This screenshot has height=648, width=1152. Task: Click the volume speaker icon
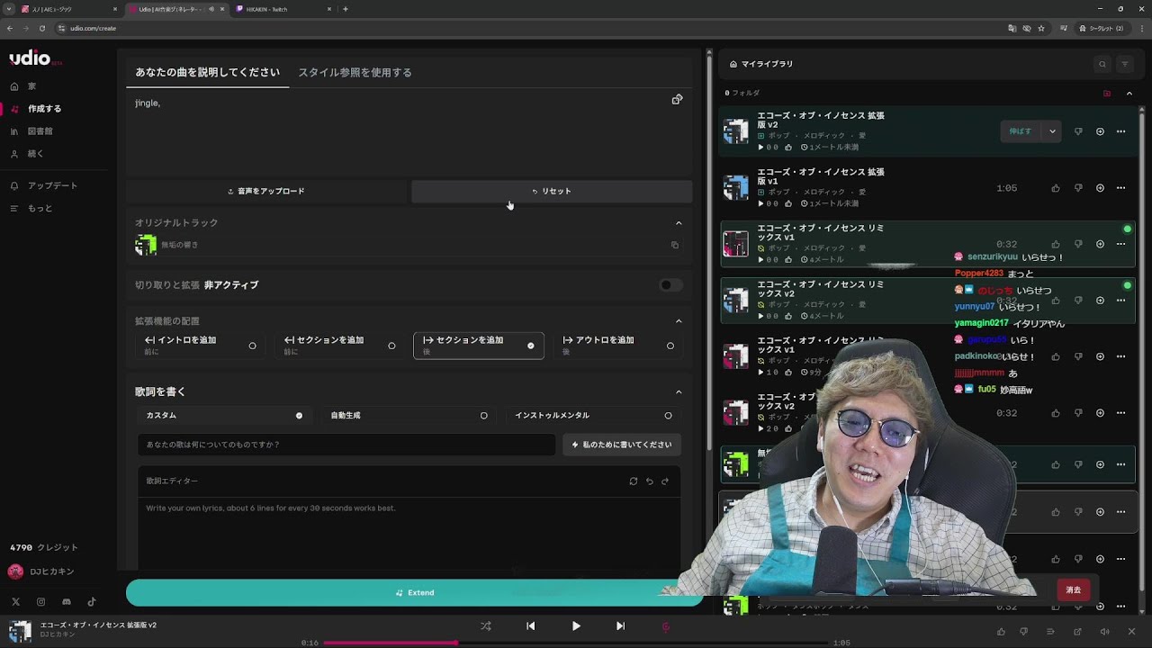pyautogui.click(x=1105, y=632)
